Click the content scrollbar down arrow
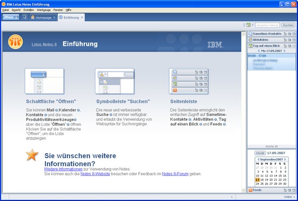This screenshot has width=298, height=201. [244, 190]
